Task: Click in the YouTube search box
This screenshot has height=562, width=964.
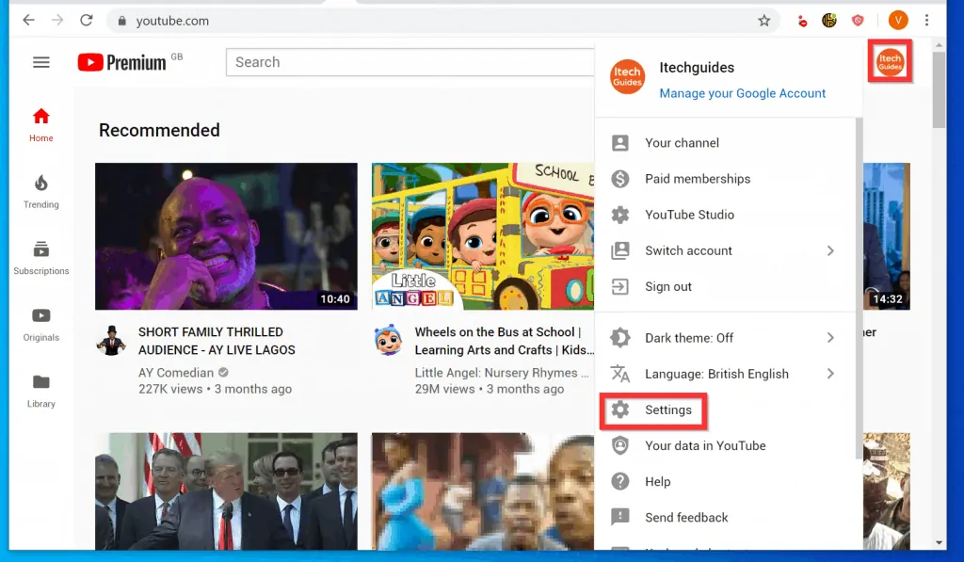Action: [410, 62]
